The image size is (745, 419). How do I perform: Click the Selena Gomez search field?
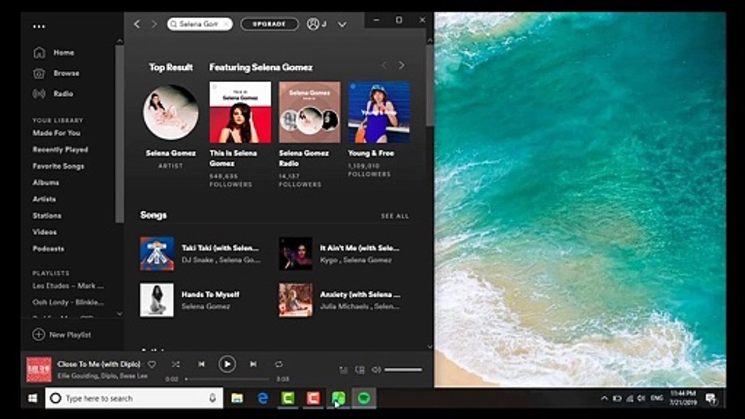(200, 24)
